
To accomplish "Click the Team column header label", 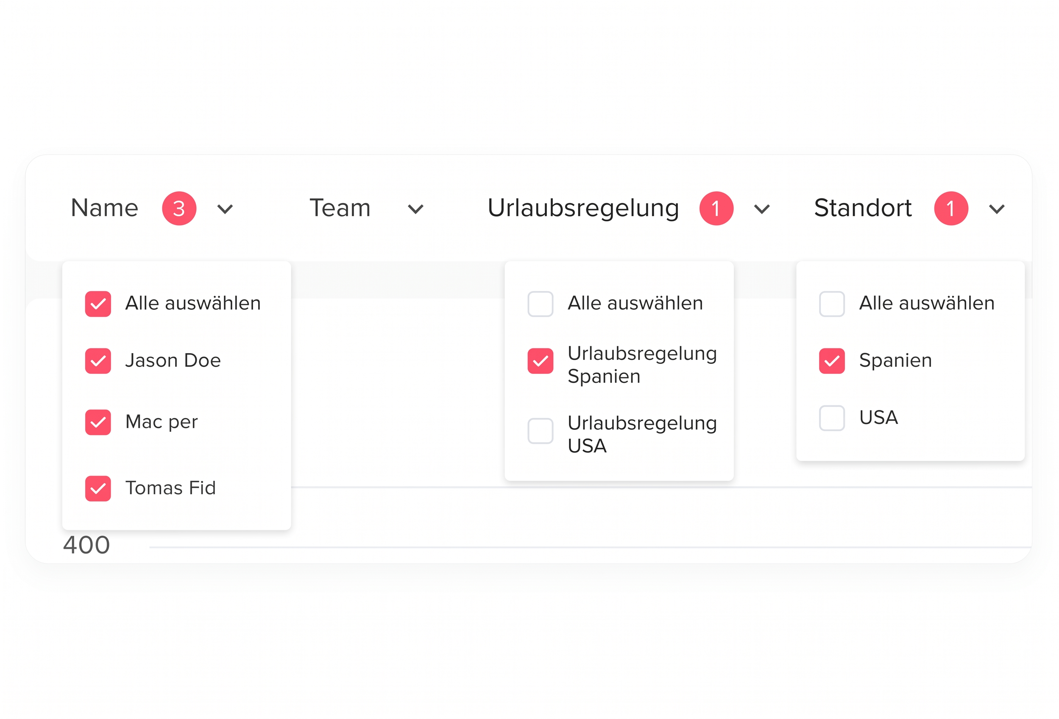I will (340, 208).
